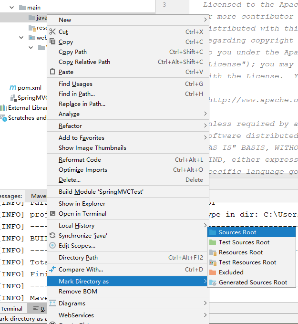
Task: Select Optimize Imports menu entry
Action: pos(128,170)
